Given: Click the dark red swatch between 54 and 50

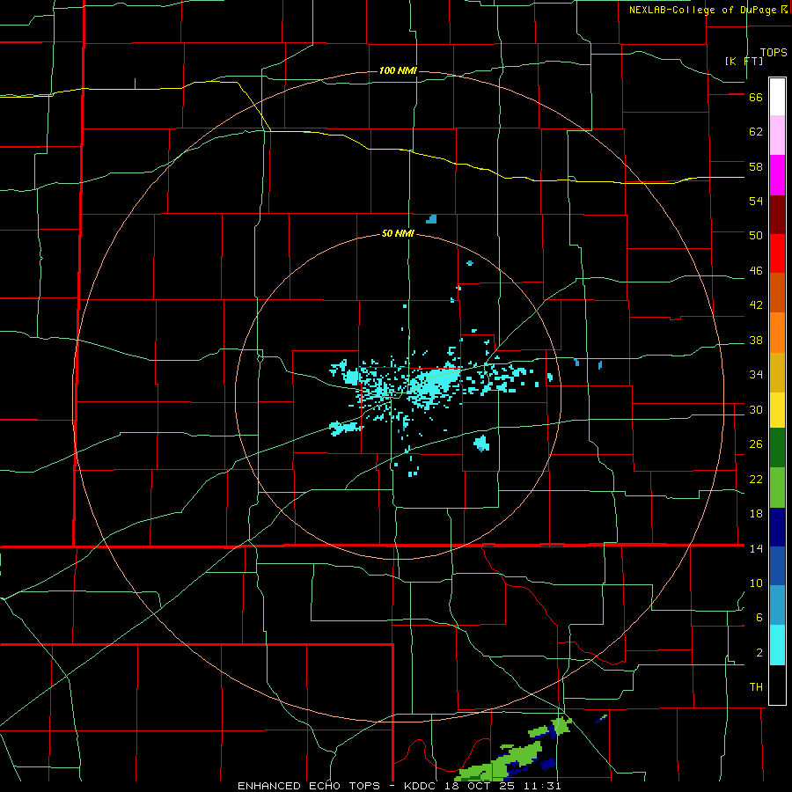Looking at the screenshot, I should point(777,214).
